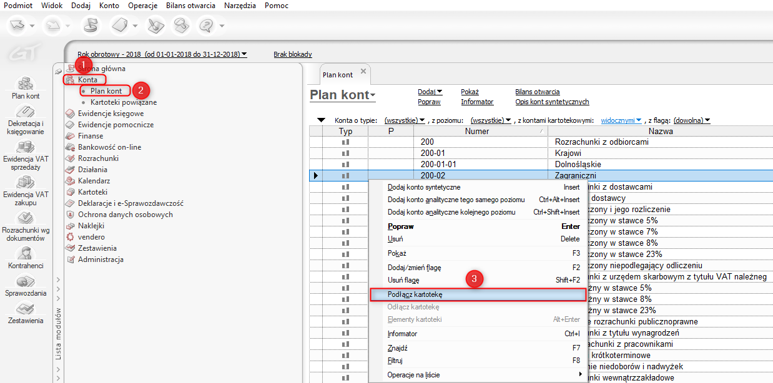Open Dekretacja i księgowanie sidebar icon

[26, 120]
